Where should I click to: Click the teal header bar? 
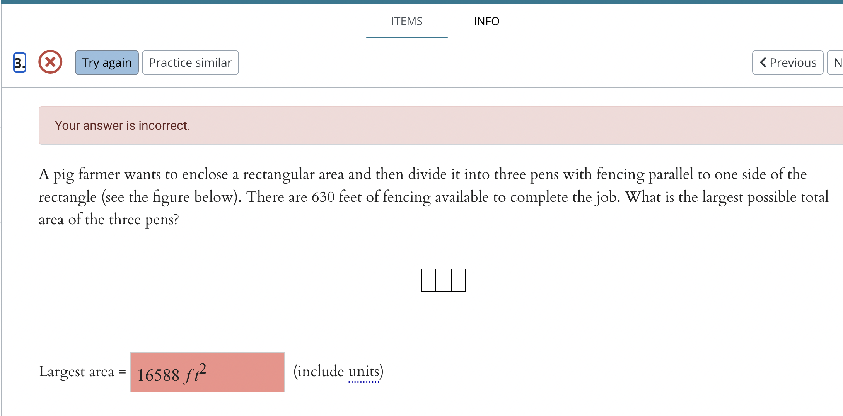click(x=421, y=3)
